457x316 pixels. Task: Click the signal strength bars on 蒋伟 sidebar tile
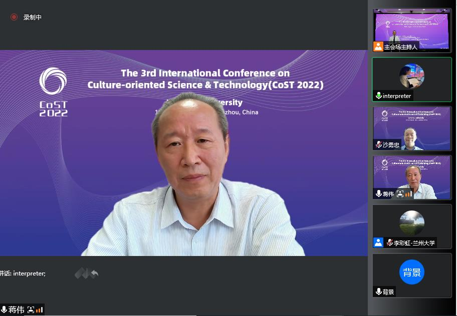pyautogui.click(x=408, y=194)
